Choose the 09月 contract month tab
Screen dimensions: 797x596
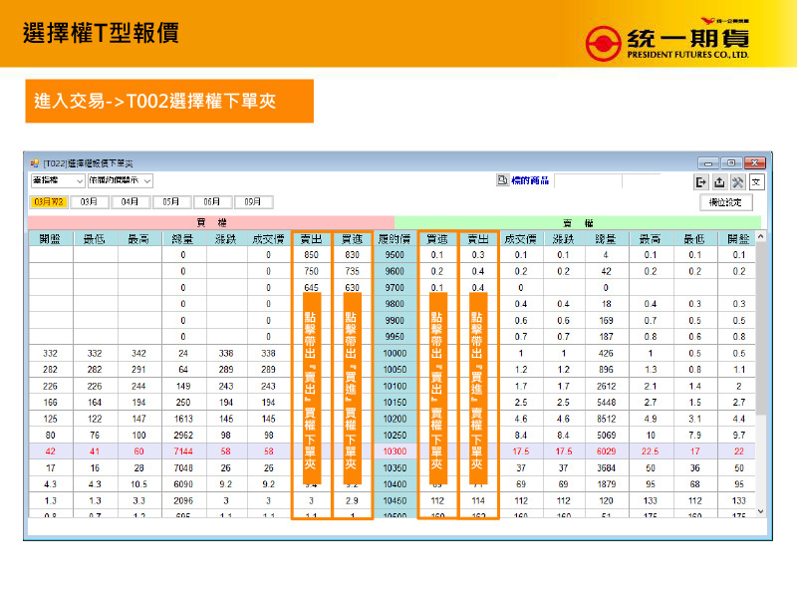point(253,202)
